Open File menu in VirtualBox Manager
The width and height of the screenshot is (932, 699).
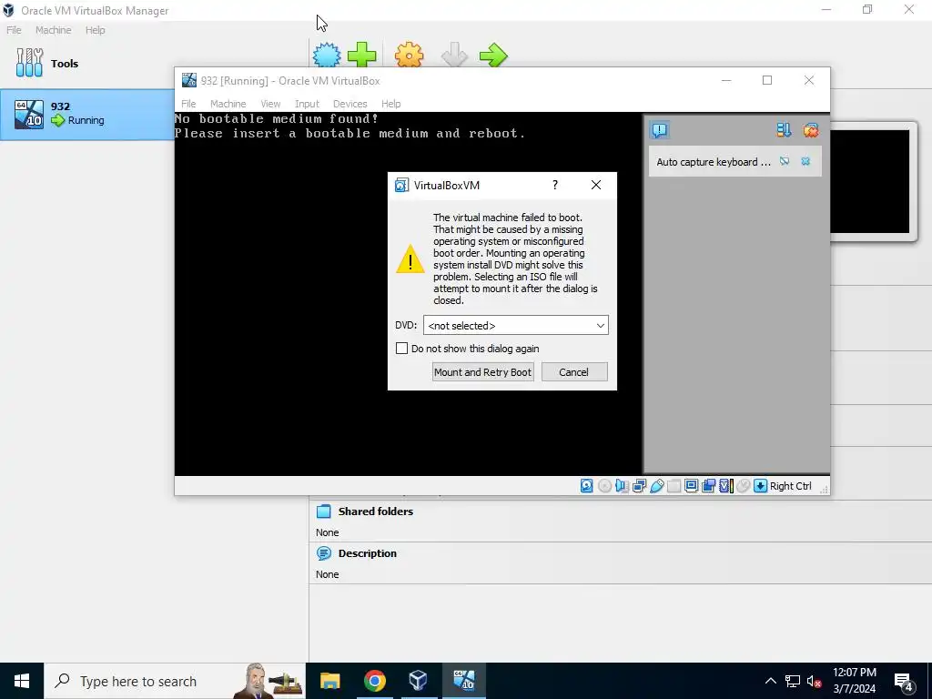point(14,30)
